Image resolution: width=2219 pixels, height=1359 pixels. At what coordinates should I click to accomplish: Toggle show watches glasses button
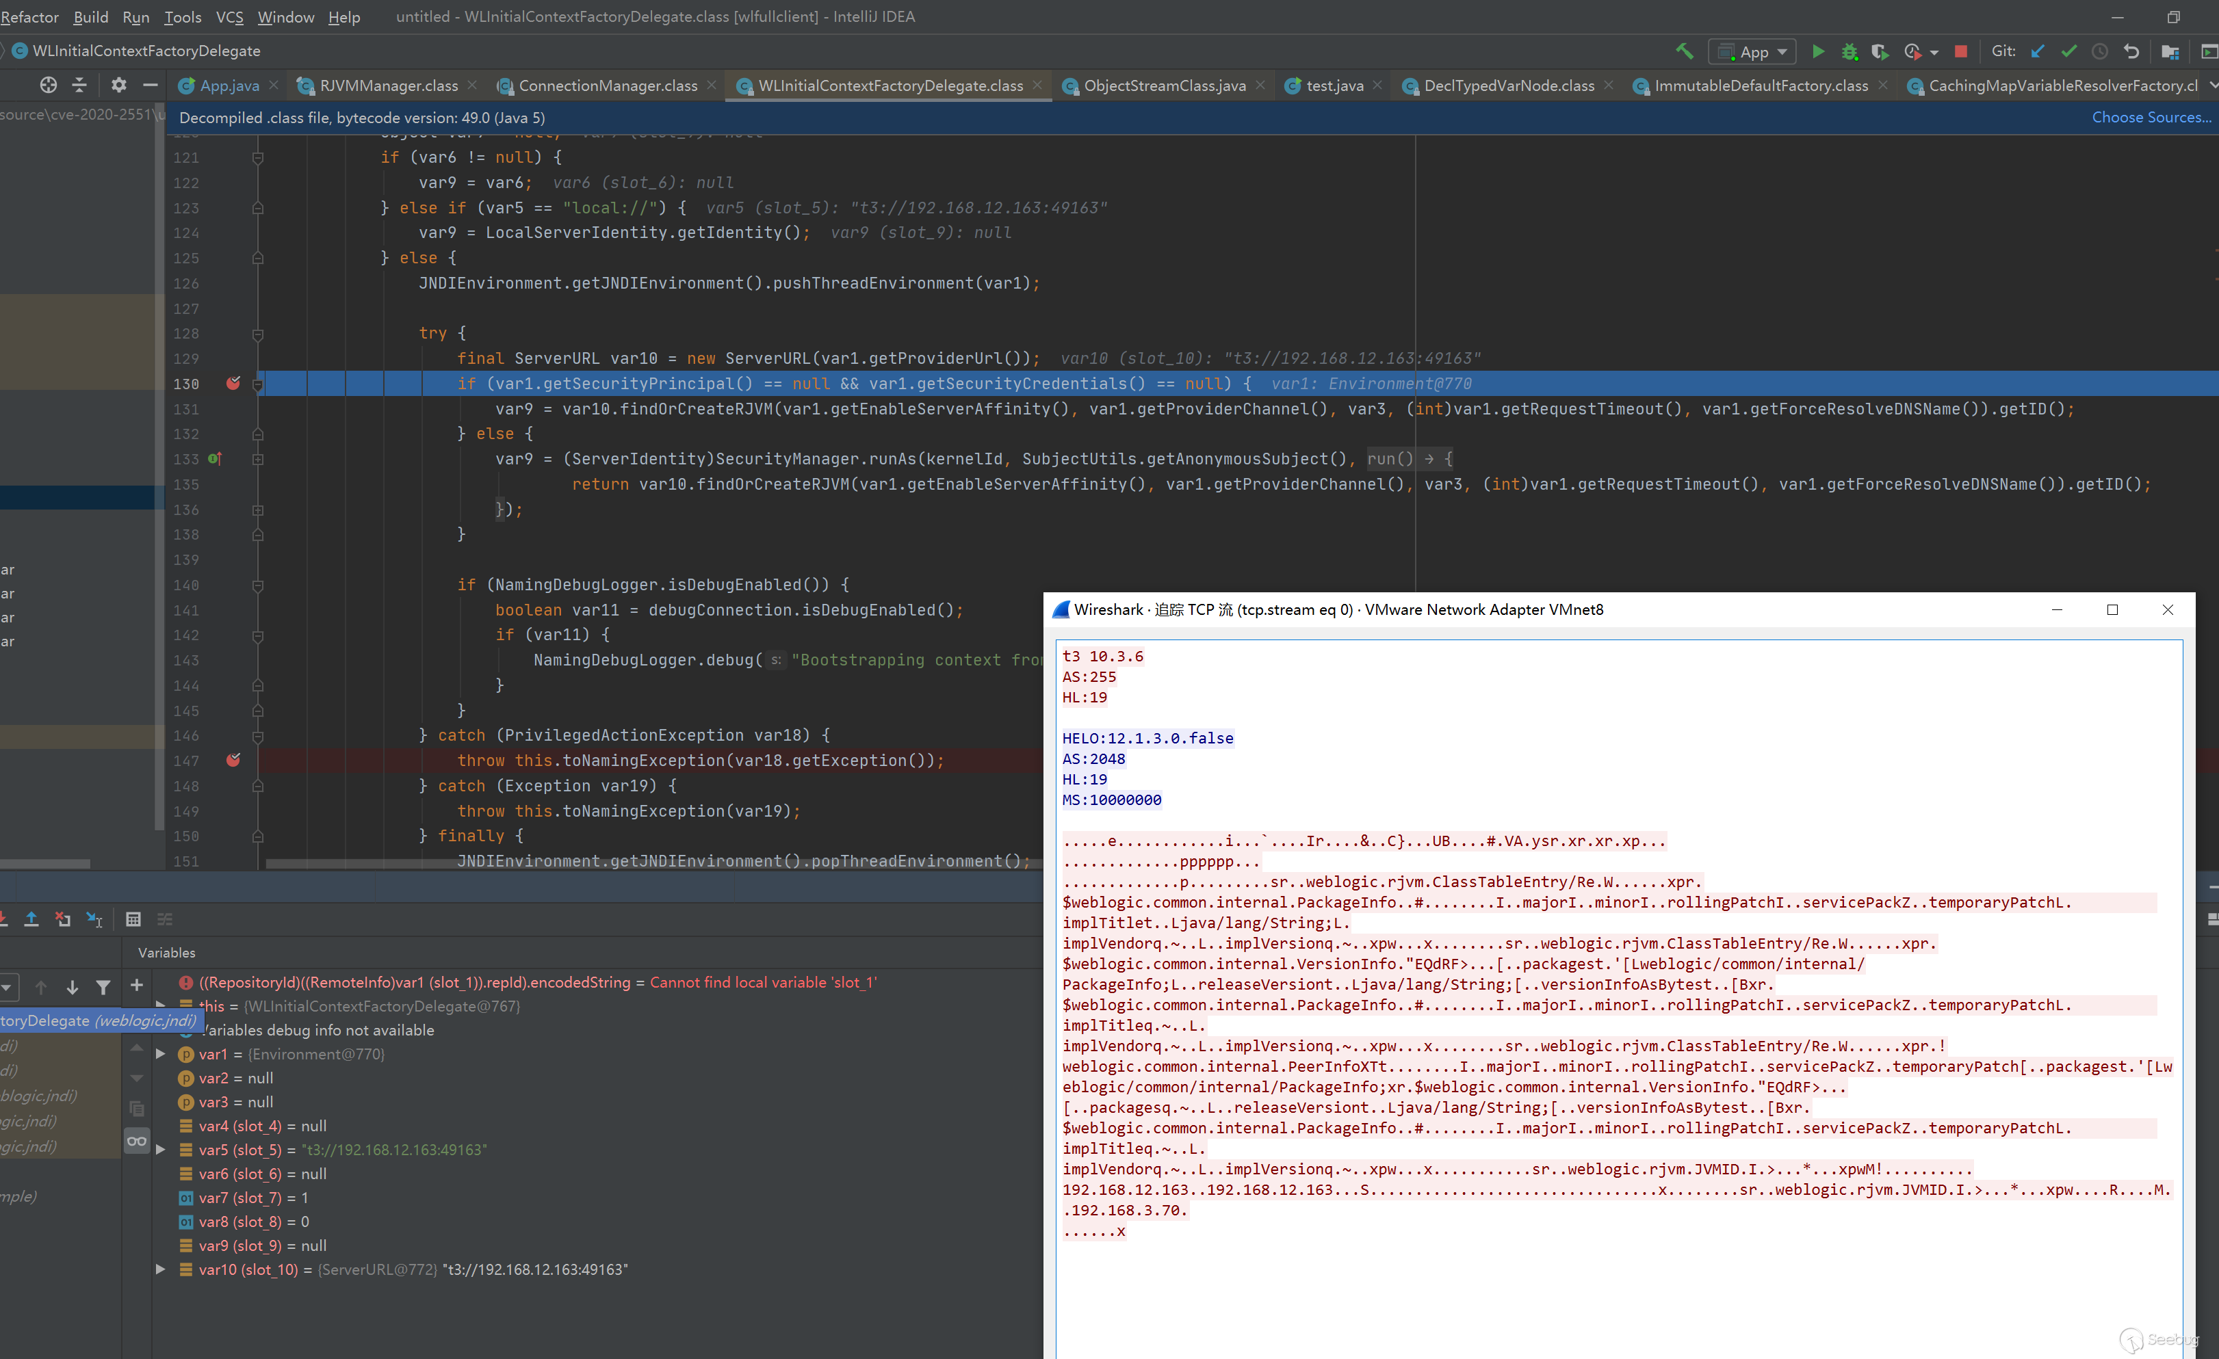click(136, 1142)
